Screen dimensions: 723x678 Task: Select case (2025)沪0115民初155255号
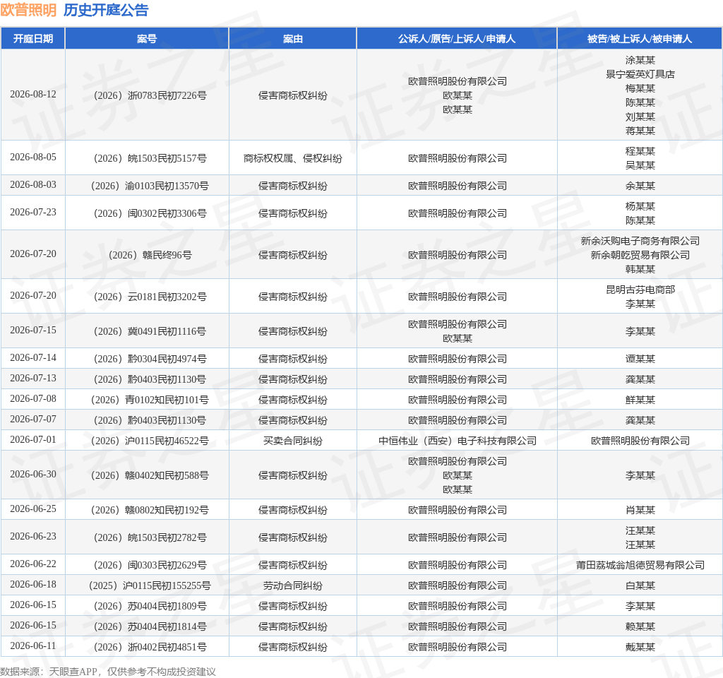click(x=150, y=585)
